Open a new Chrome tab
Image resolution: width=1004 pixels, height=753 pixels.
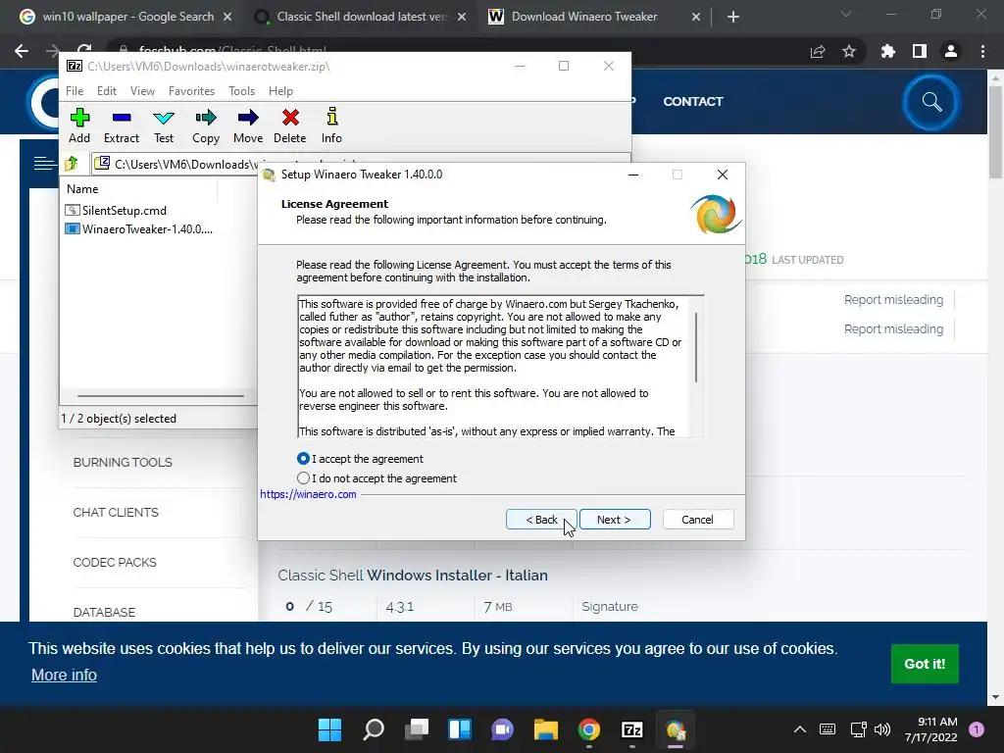(733, 17)
